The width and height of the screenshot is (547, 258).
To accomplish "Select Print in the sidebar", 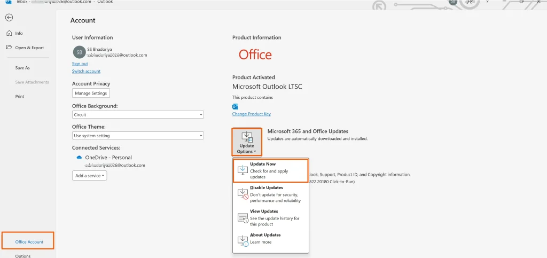I will click(20, 96).
